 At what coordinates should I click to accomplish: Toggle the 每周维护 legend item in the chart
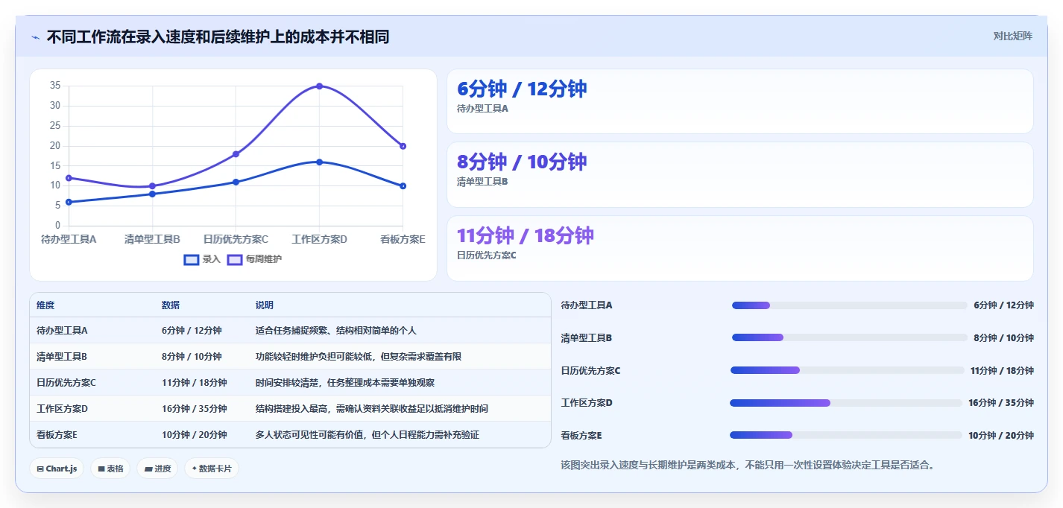254,259
